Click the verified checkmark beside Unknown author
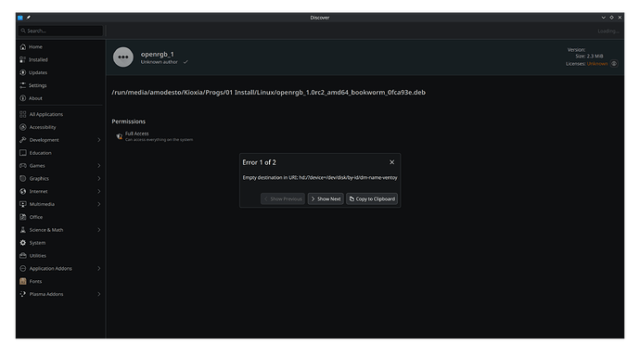Image resolution: width=640 pixels, height=357 pixels. click(x=186, y=62)
